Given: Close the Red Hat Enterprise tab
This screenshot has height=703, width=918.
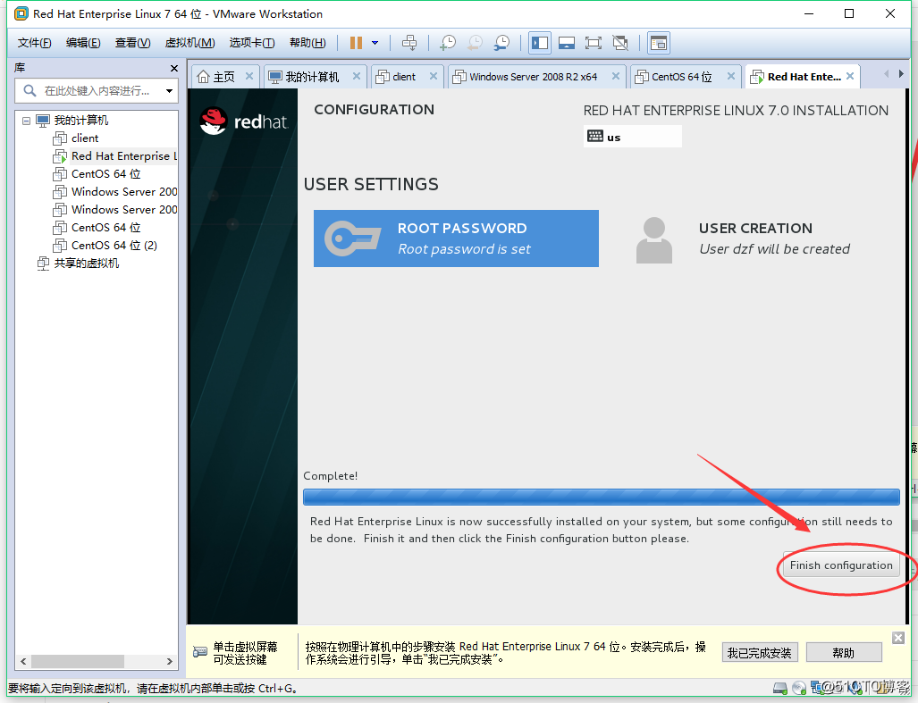Looking at the screenshot, I should pos(850,76).
